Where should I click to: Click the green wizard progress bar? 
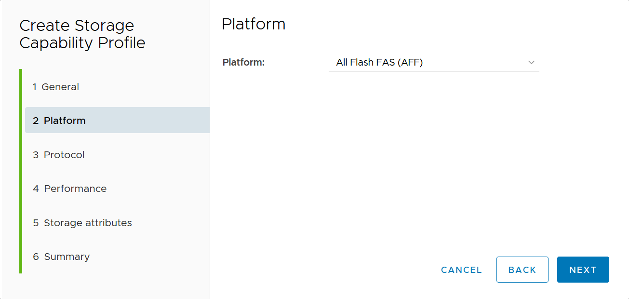(21, 171)
